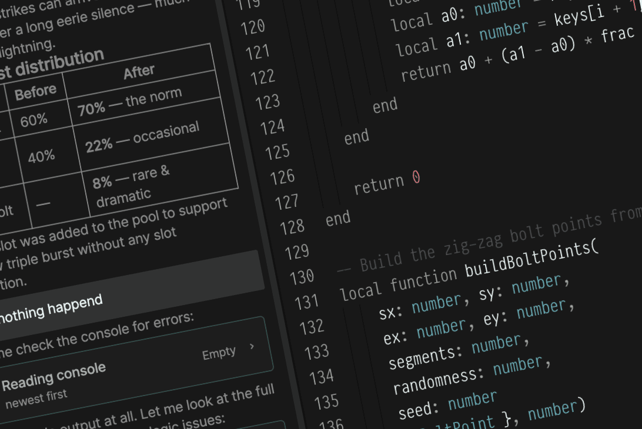Click line number 130 in gutter

click(302, 277)
